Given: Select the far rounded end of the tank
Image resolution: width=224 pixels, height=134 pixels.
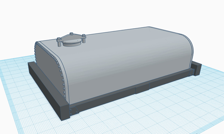Looking at the screenshot, I should point(187,48).
